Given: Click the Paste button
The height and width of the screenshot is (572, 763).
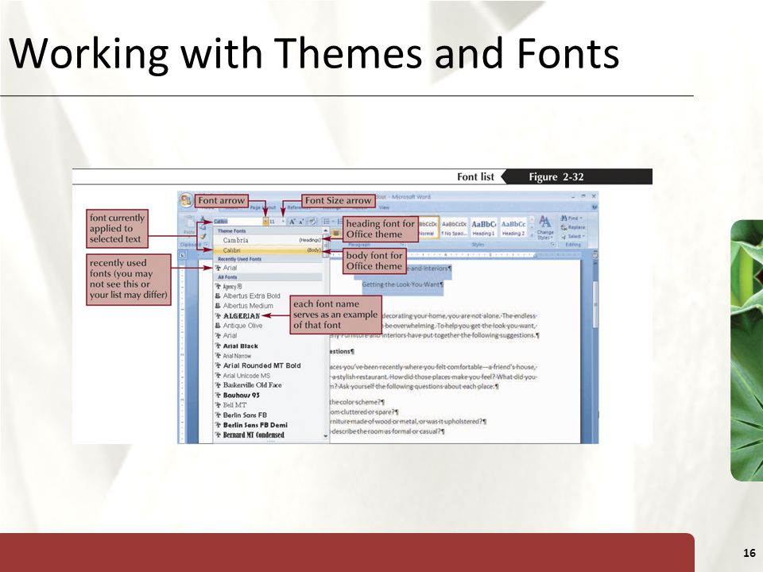Looking at the screenshot, I should (189, 226).
